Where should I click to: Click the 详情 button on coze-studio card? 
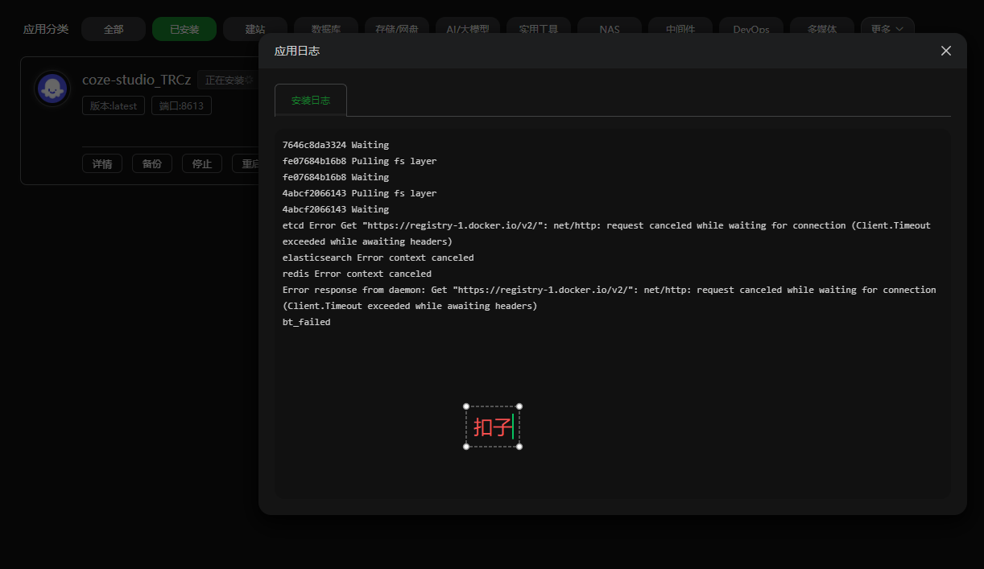(x=101, y=163)
